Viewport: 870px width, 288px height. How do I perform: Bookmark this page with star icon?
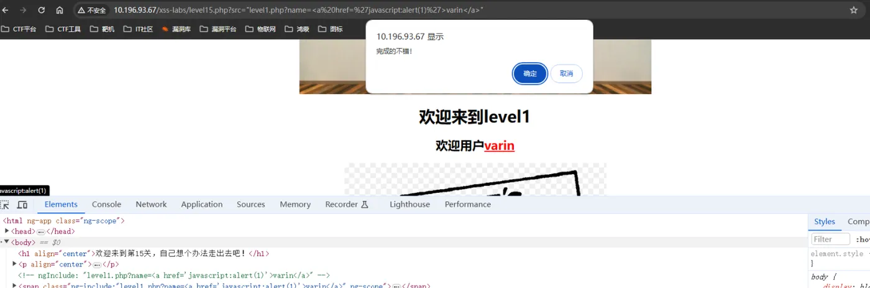(x=854, y=10)
